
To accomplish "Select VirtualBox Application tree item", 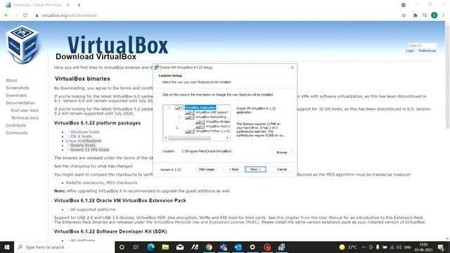I will (200, 108).
